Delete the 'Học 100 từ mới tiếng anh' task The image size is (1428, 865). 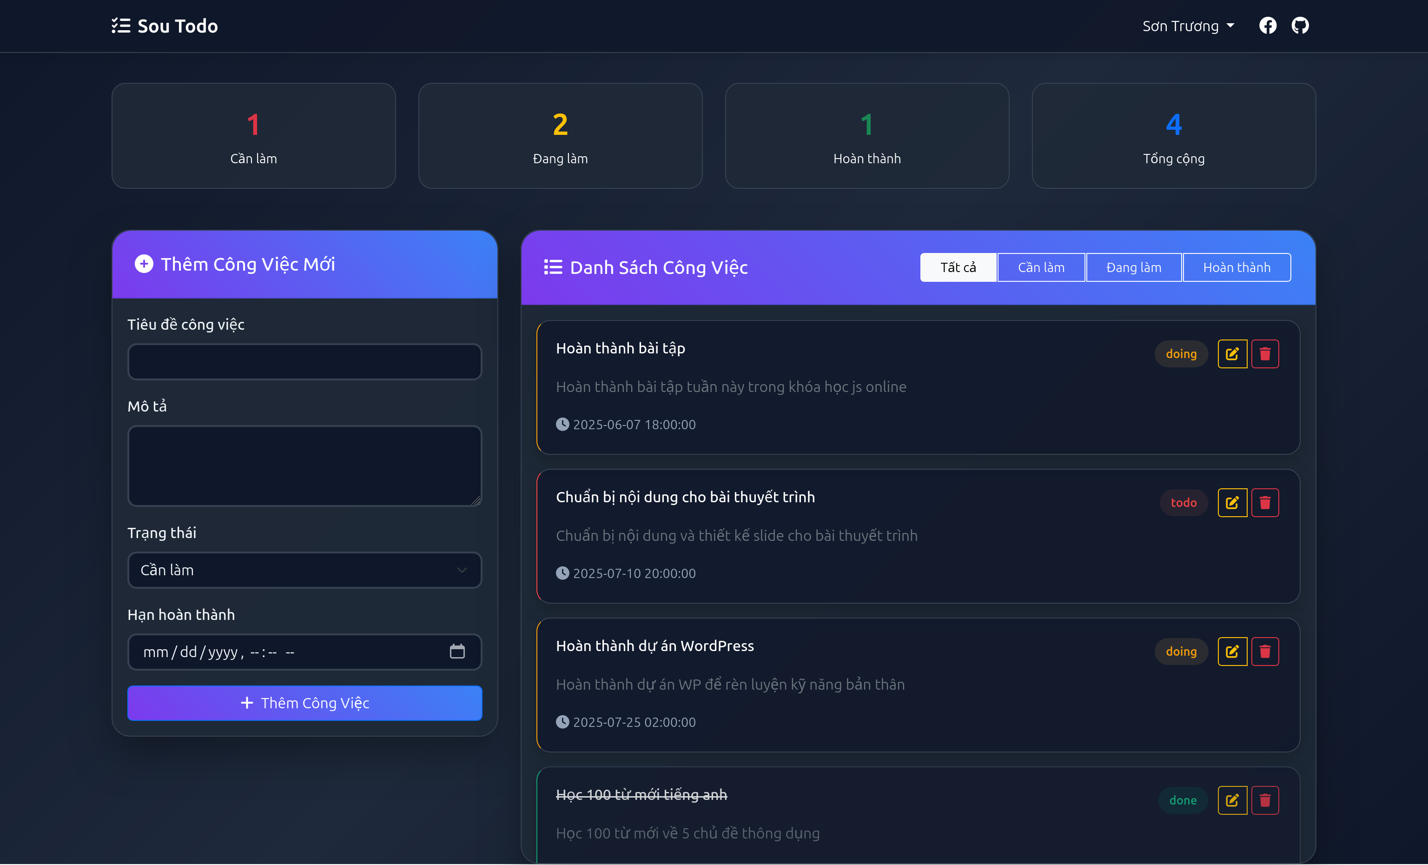pyautogui.click(x=1264, y=800)
